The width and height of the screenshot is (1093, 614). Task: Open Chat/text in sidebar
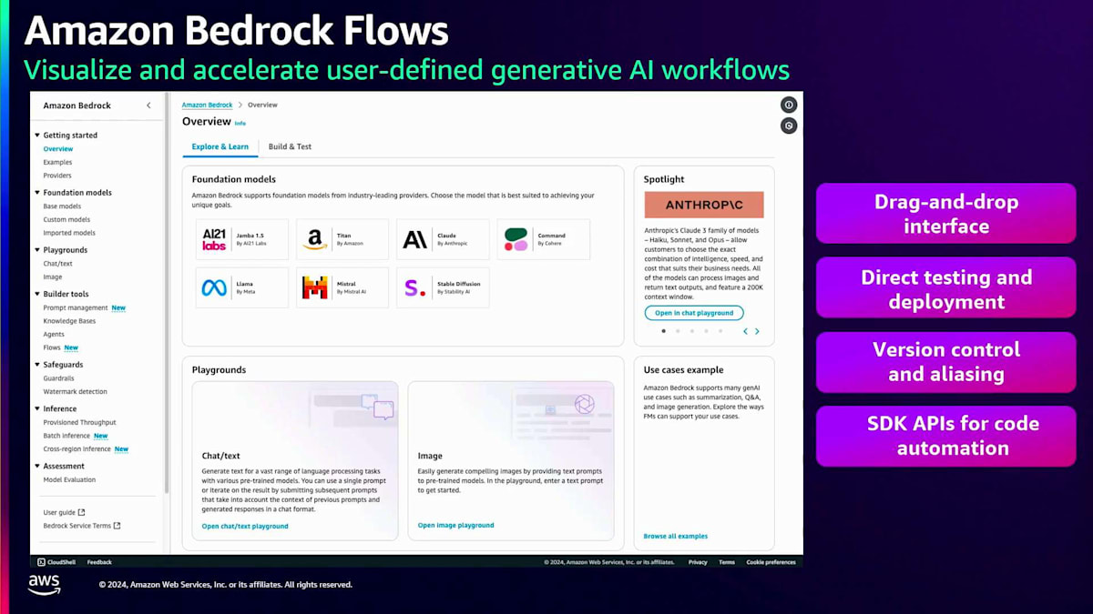click(57, 264)
